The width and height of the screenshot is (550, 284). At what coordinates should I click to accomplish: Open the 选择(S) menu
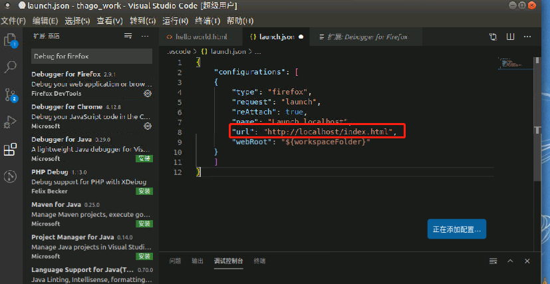[x=78, y=21]
